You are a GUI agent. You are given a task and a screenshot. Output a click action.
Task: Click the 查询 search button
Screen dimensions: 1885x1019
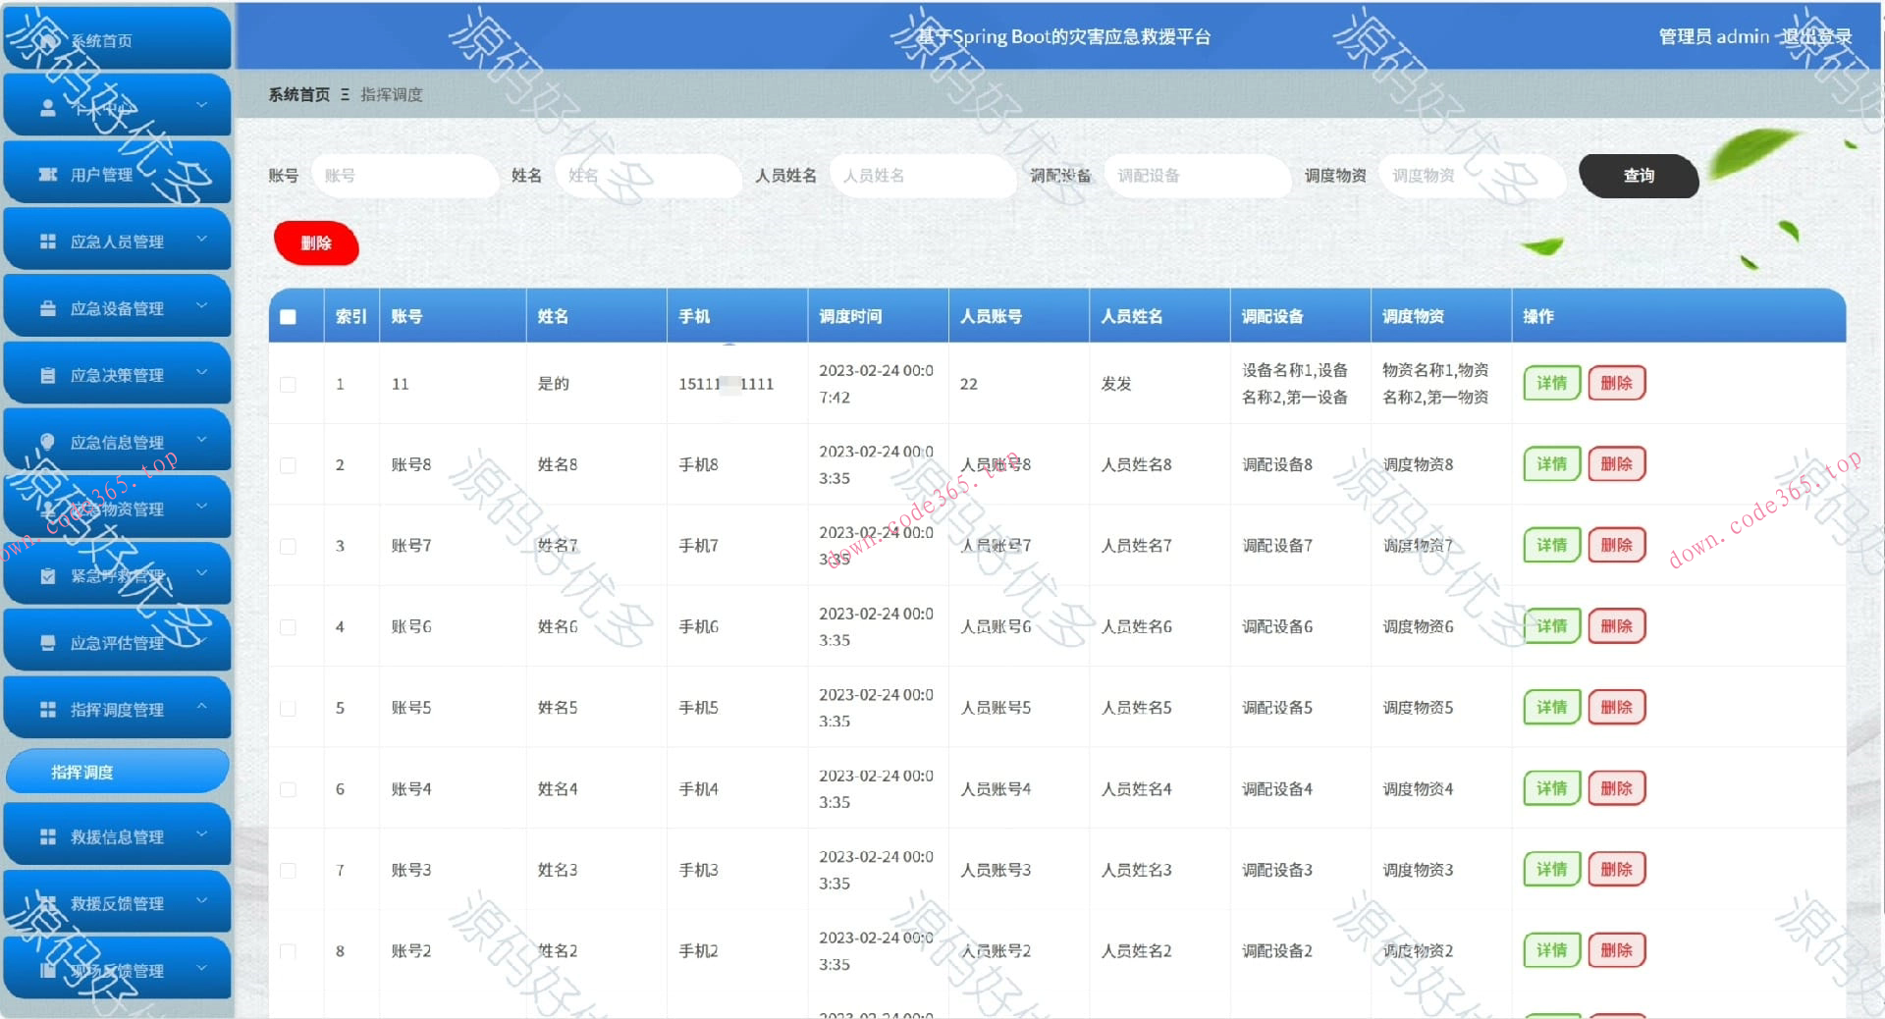coord(1638,176)
